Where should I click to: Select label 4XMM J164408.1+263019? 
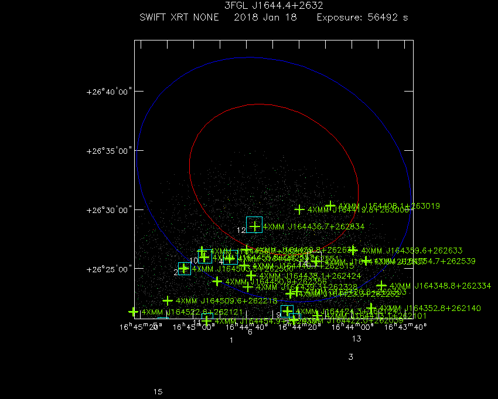pos(389,206)
